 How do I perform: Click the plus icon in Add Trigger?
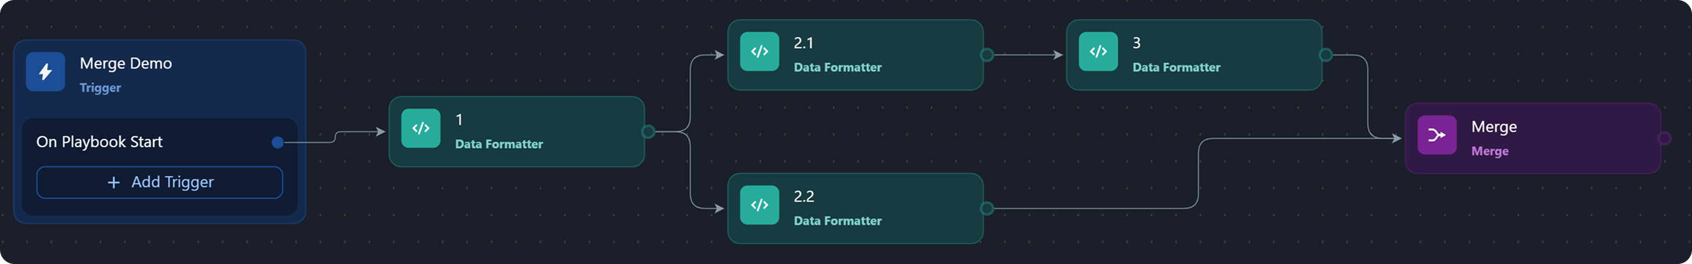(x=113, y=183)
